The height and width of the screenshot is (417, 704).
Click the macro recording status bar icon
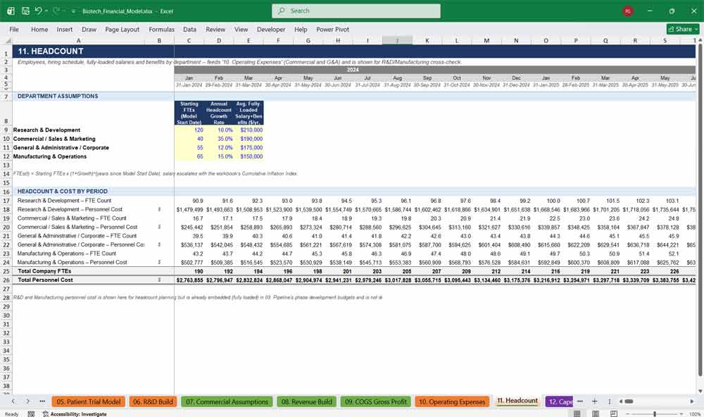pos(31,414)
